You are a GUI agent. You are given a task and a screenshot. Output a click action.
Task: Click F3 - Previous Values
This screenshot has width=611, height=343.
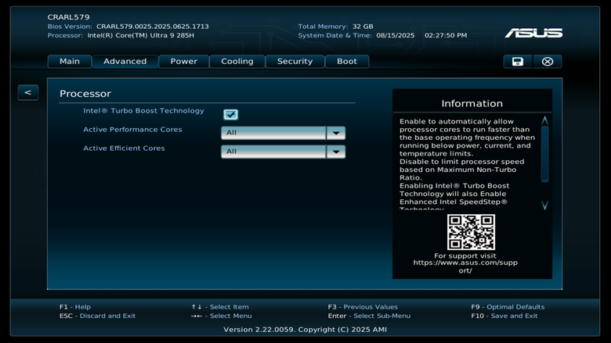(363, 307)
